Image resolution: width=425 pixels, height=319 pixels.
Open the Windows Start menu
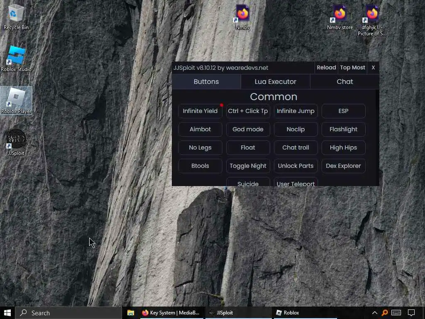(7, 313)
